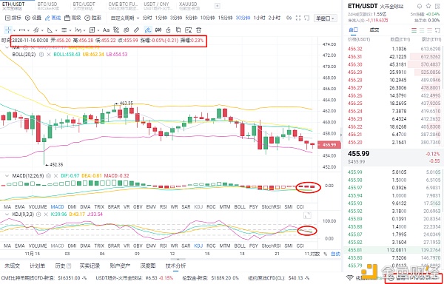Open the 设置 settings button

click(x=33, y=18)
